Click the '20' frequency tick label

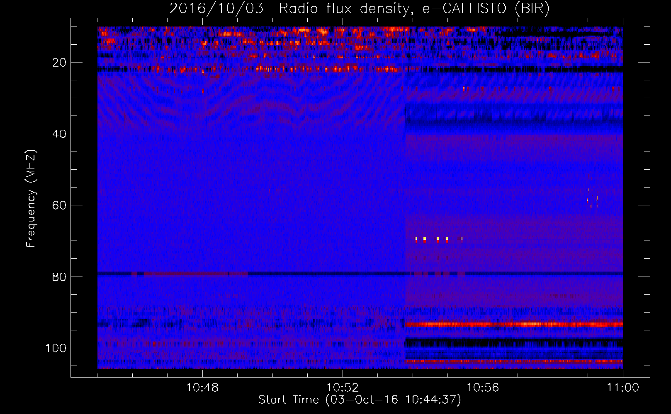(60, 63)
